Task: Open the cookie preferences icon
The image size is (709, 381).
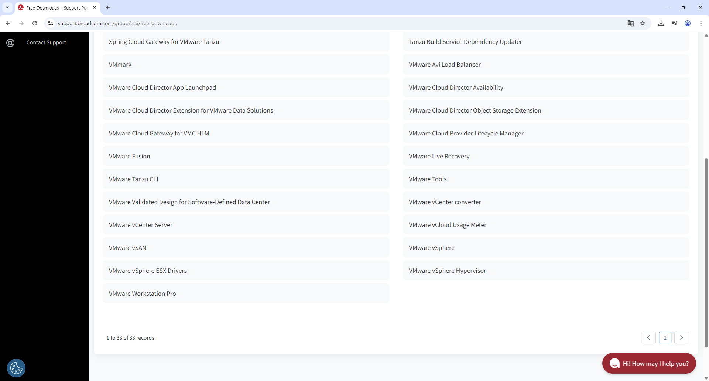Action: (16, 368)
